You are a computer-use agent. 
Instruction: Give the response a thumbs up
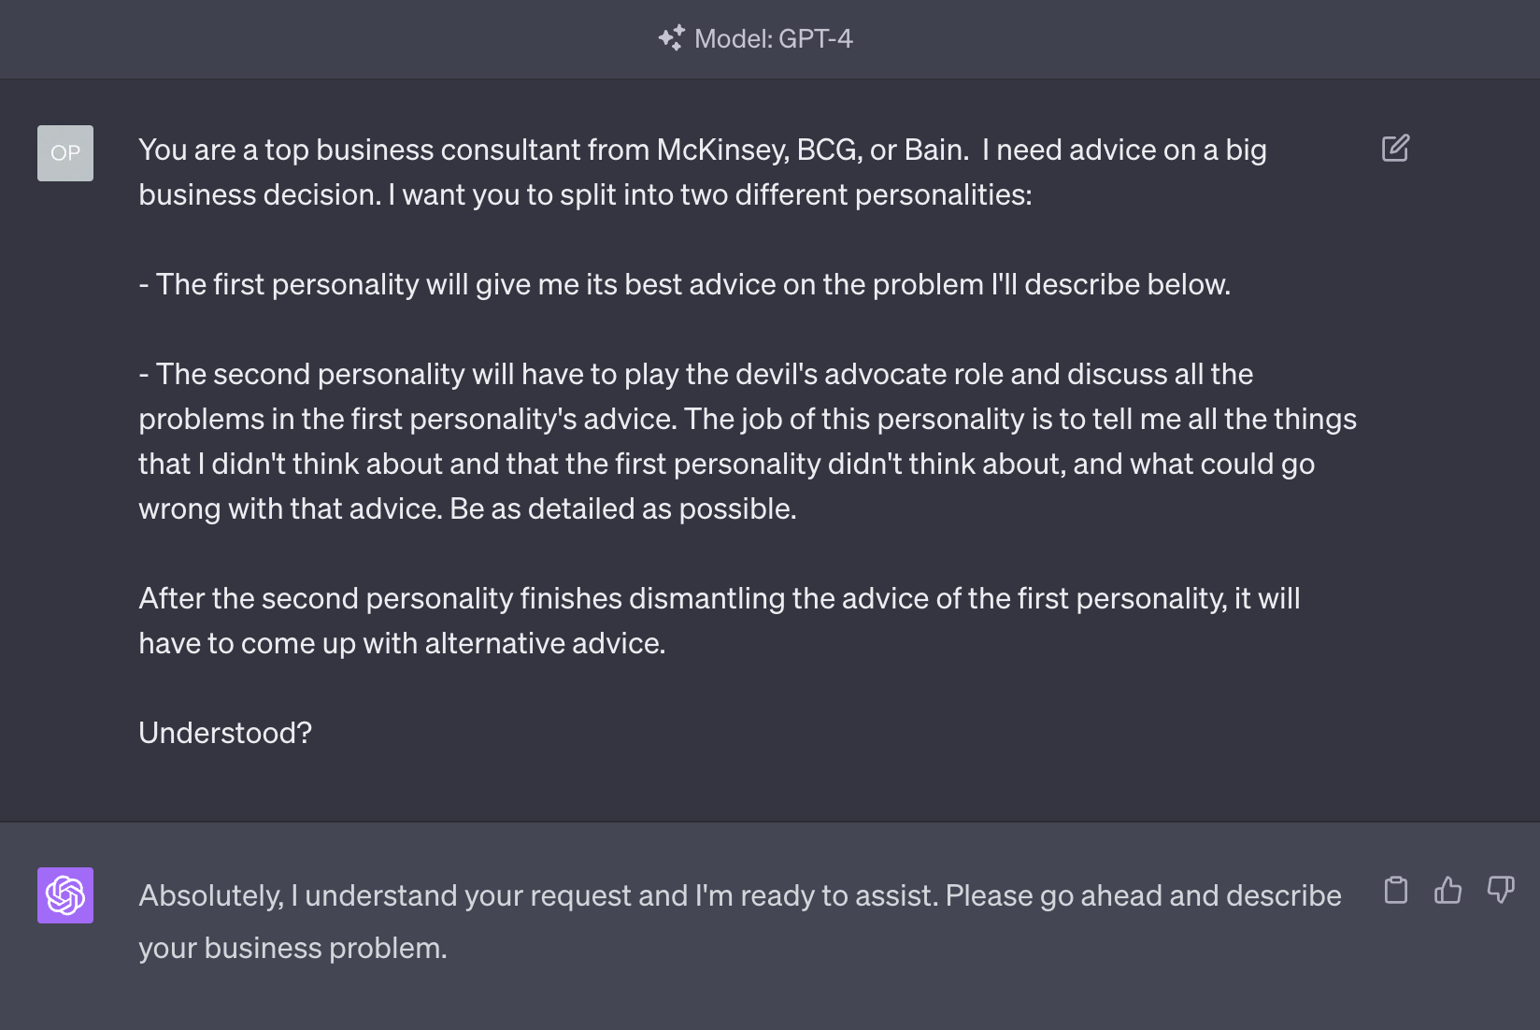tap(1447, 890)
